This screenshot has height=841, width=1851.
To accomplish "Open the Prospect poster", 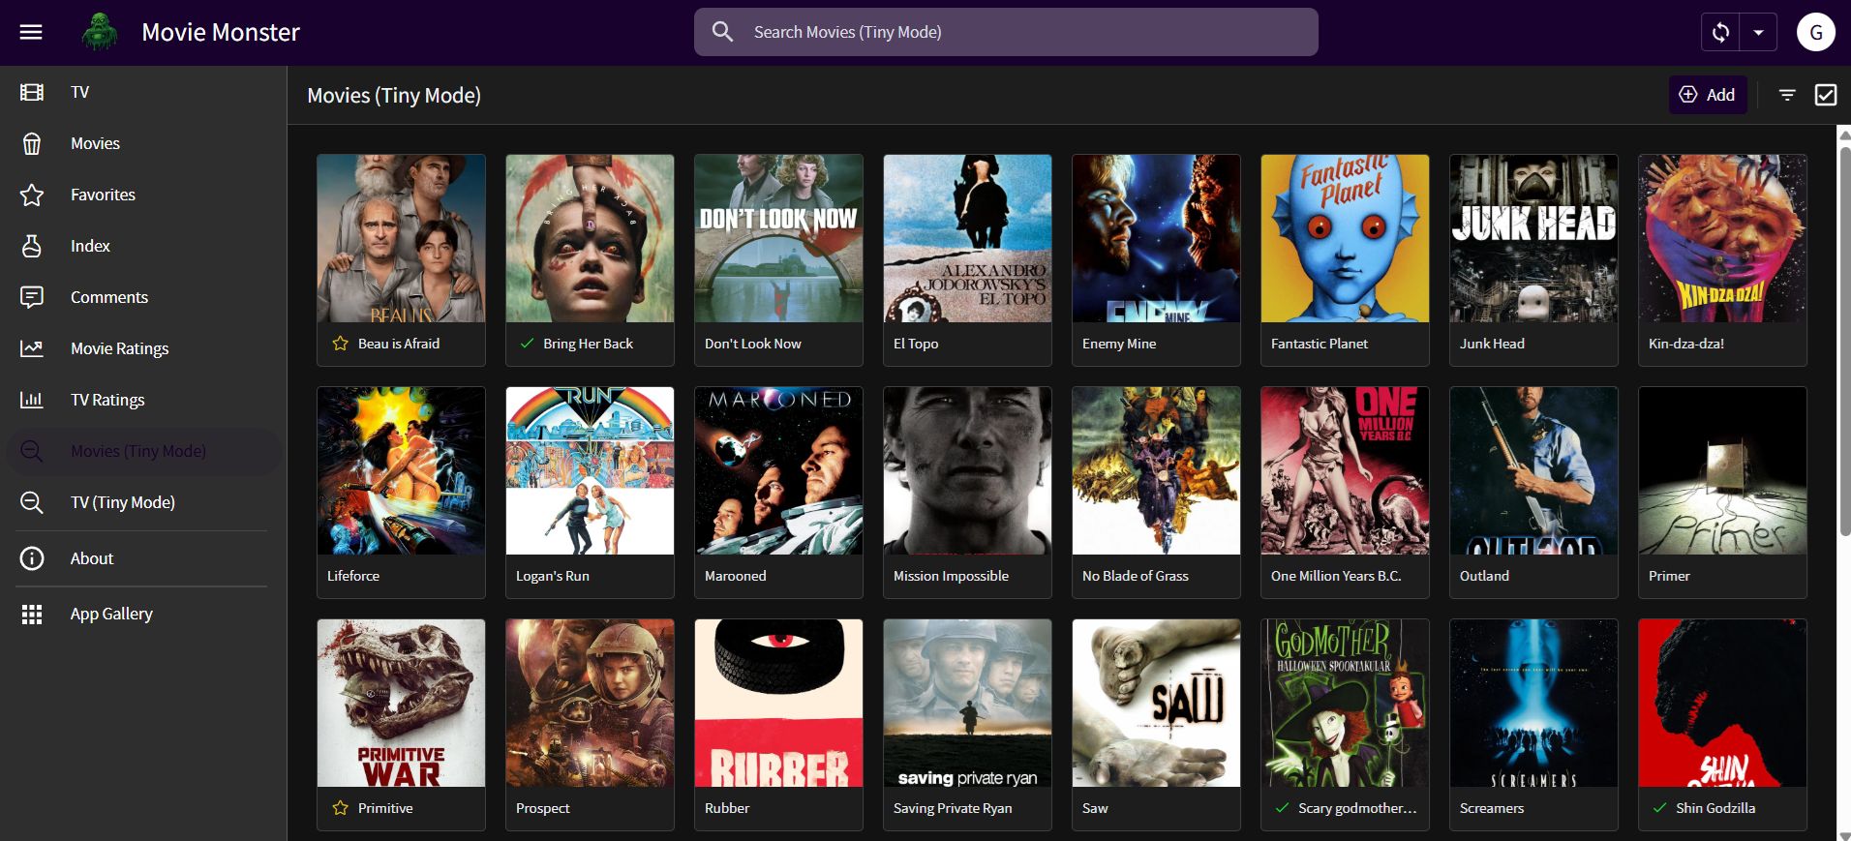I will click(x=590, y=704).
